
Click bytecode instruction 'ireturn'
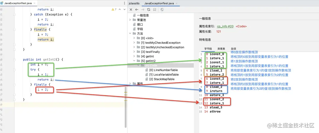point(216,91)
